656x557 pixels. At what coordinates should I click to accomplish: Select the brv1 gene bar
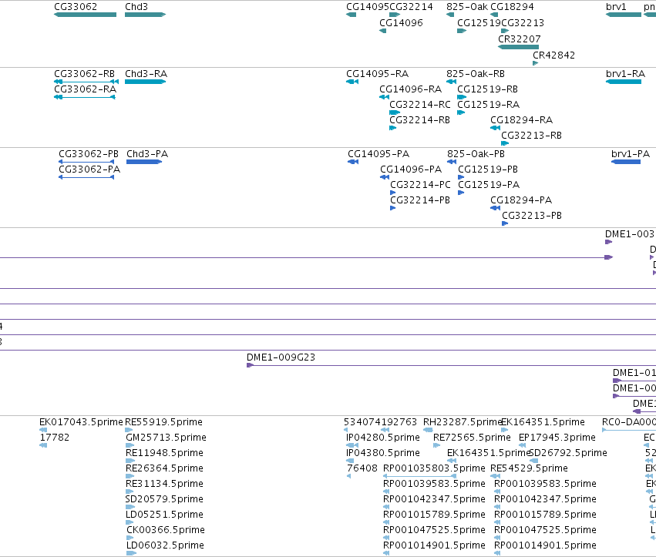click(x=624, y=15)
